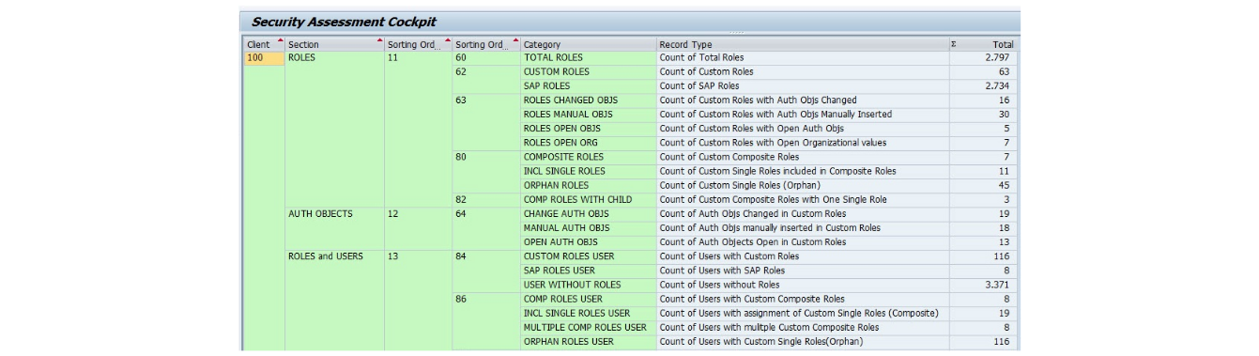Click the dotted splitter handle above table
The height and width of the screenshot is (356, 1259).
click(x=735, y=33)
